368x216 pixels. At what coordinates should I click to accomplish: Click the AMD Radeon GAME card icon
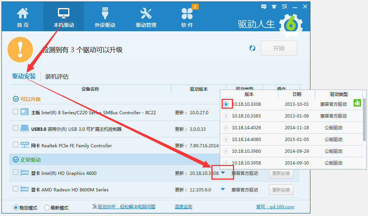pos(25,189)
